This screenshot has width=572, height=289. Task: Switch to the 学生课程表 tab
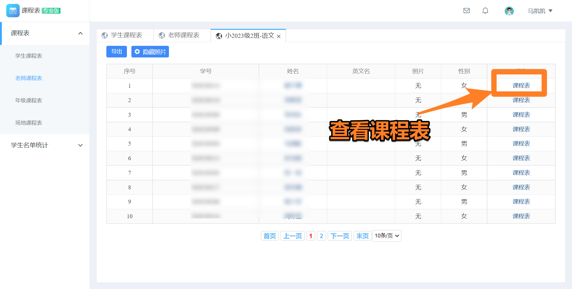125,35
